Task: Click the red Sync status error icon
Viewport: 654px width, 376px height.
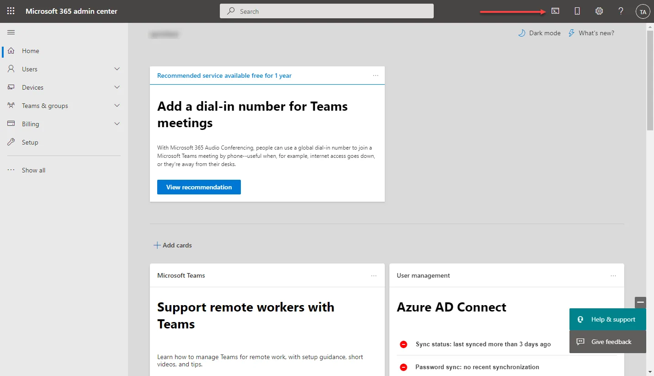Action: pos(404,344)
